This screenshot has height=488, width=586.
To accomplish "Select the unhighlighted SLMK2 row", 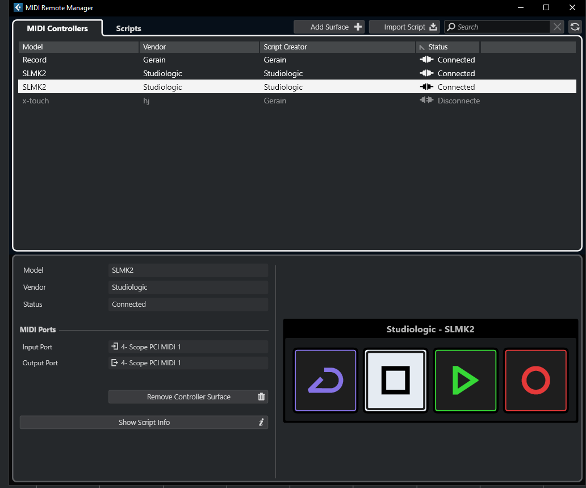I will [x=297, y=73].
